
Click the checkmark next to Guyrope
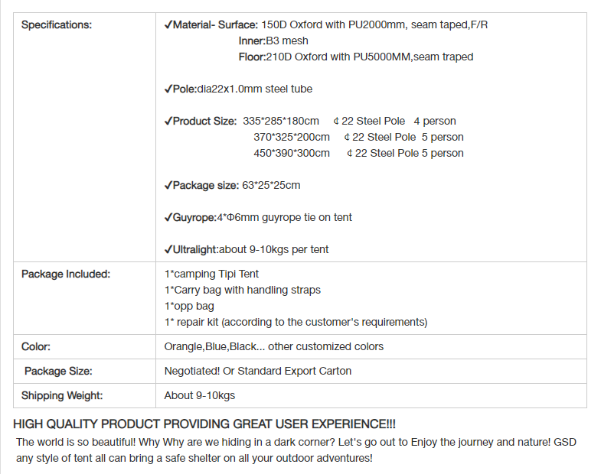click(168, 218)
